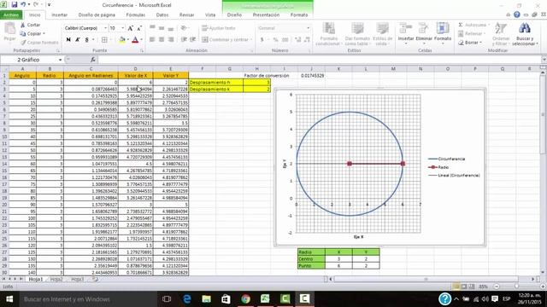547x307 pixels.
Task: Toggle bold (N) formatting
Action: [x=68, y=40]
